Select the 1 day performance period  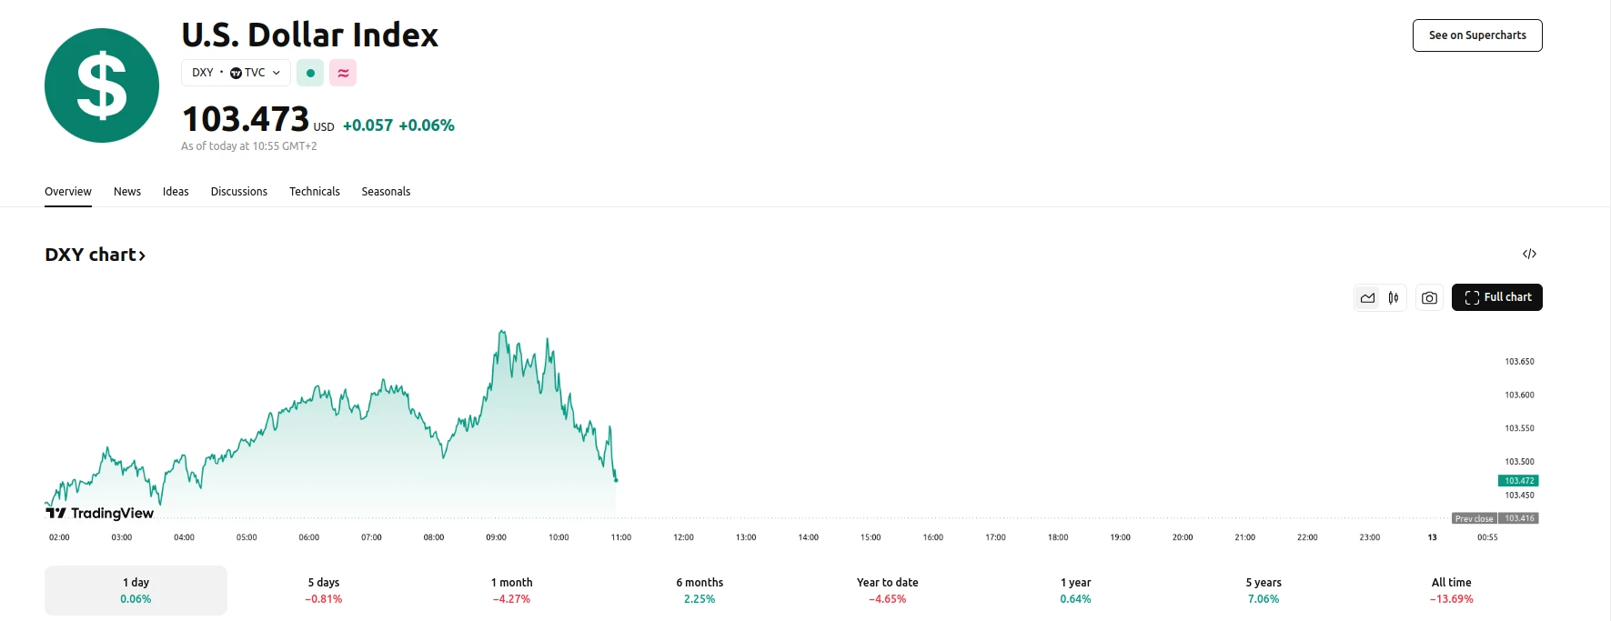pyautogui.click(x=135, y=589)
